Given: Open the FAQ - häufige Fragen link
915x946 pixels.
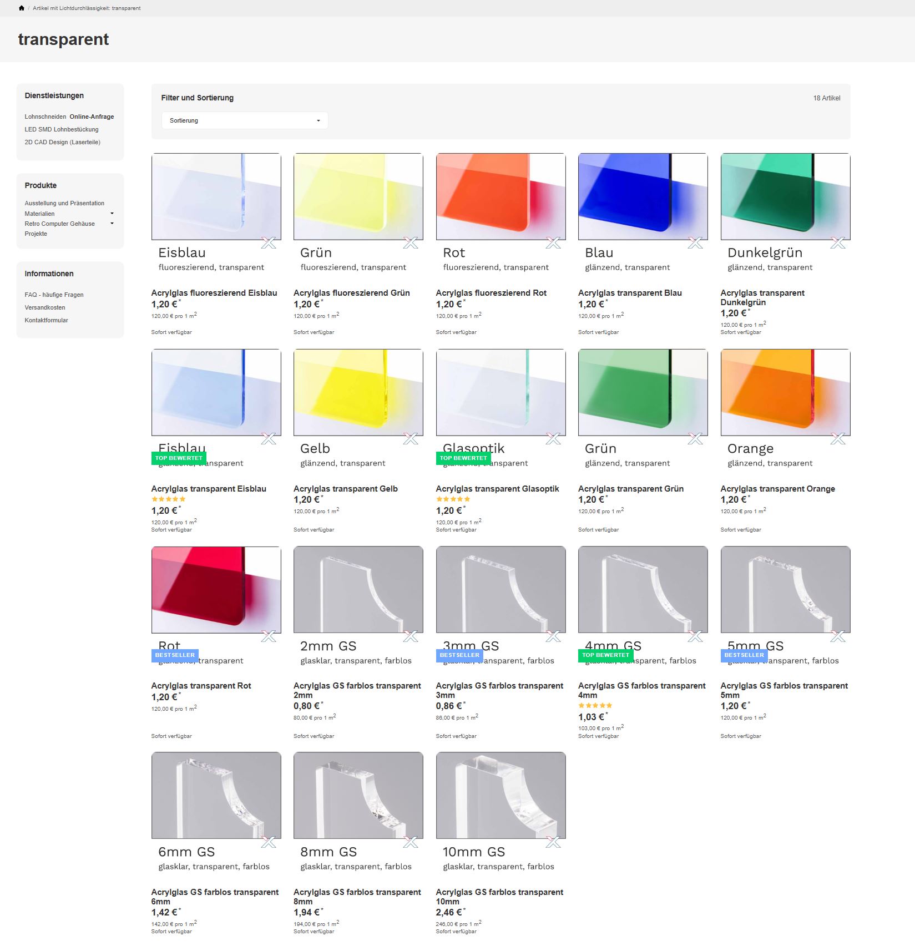Looking at the screenshot, I should (54, 295).
